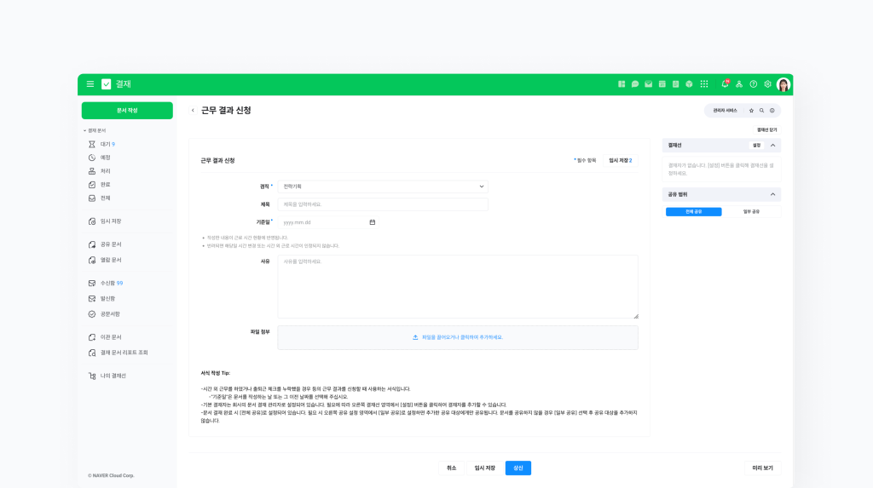Click the back arrow beside 근무 결과 신청
Viewport: 873px width, 488px height.
tap(193, 111)
